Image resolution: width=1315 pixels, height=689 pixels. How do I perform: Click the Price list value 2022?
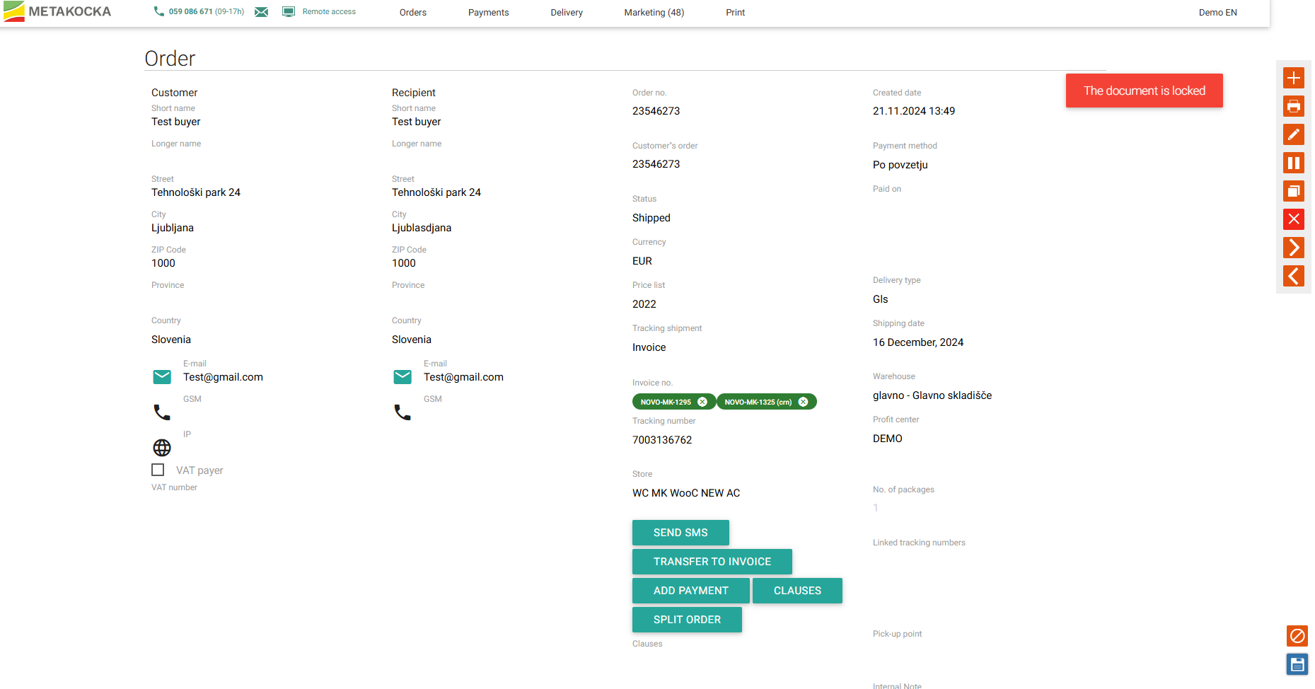(x=644, y=304)
